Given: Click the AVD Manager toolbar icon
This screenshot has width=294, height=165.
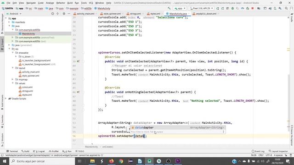Looking at the screenshot, I should point(275,8).
